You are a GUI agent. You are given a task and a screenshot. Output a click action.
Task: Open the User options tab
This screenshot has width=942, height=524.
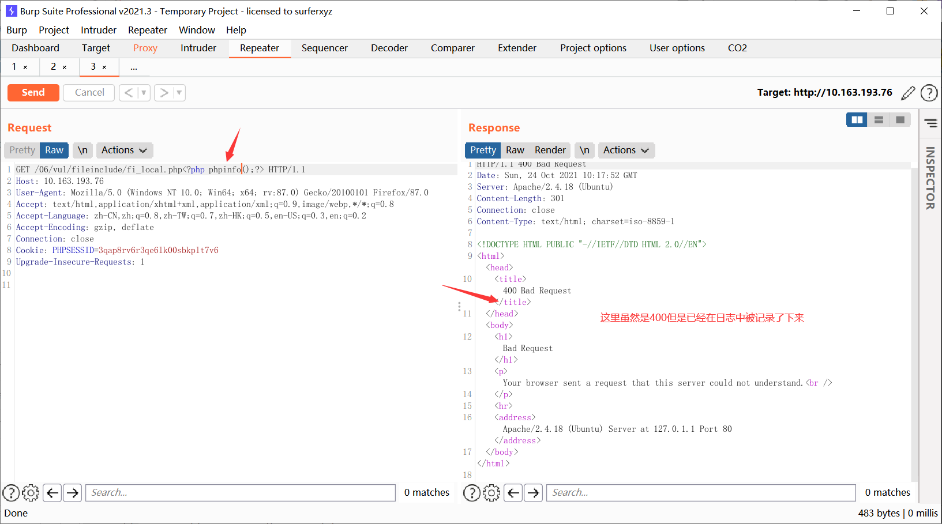tap(677, 48)
